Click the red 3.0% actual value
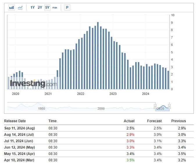This screenshot has width=196, height=166. click(x=130, y=141)
